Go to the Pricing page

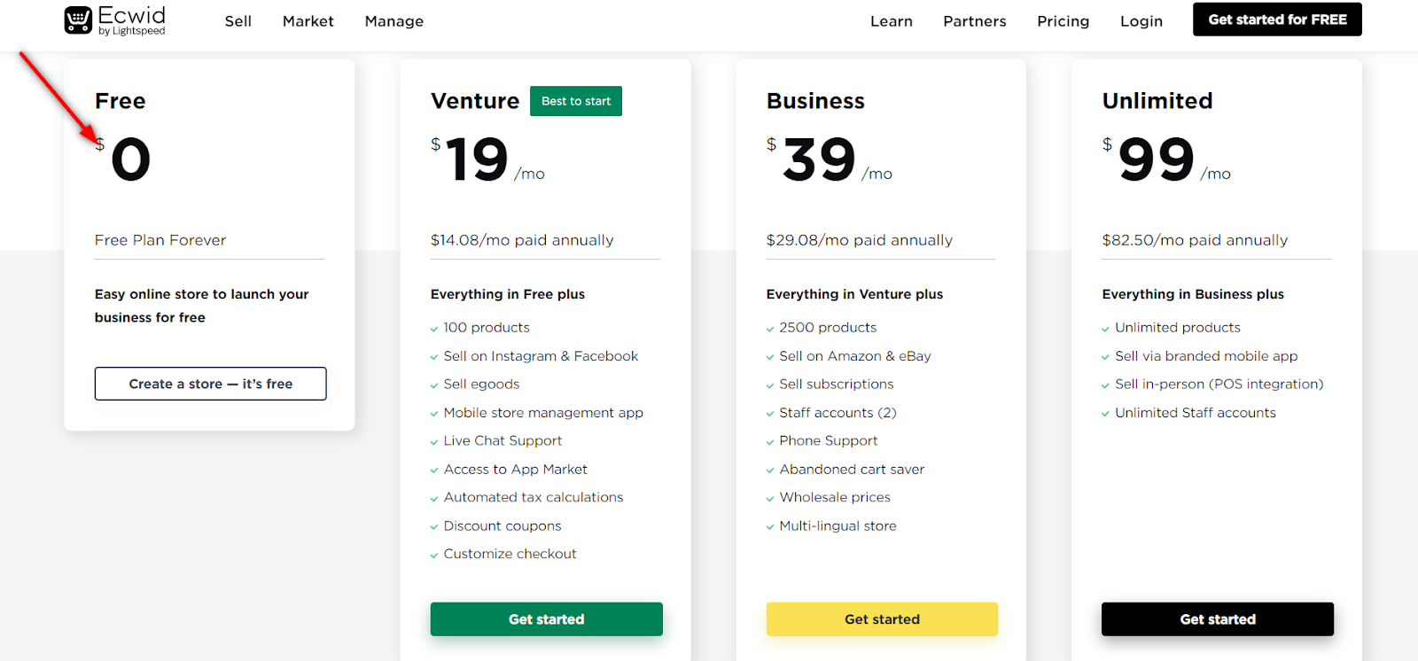point(1062,20)
